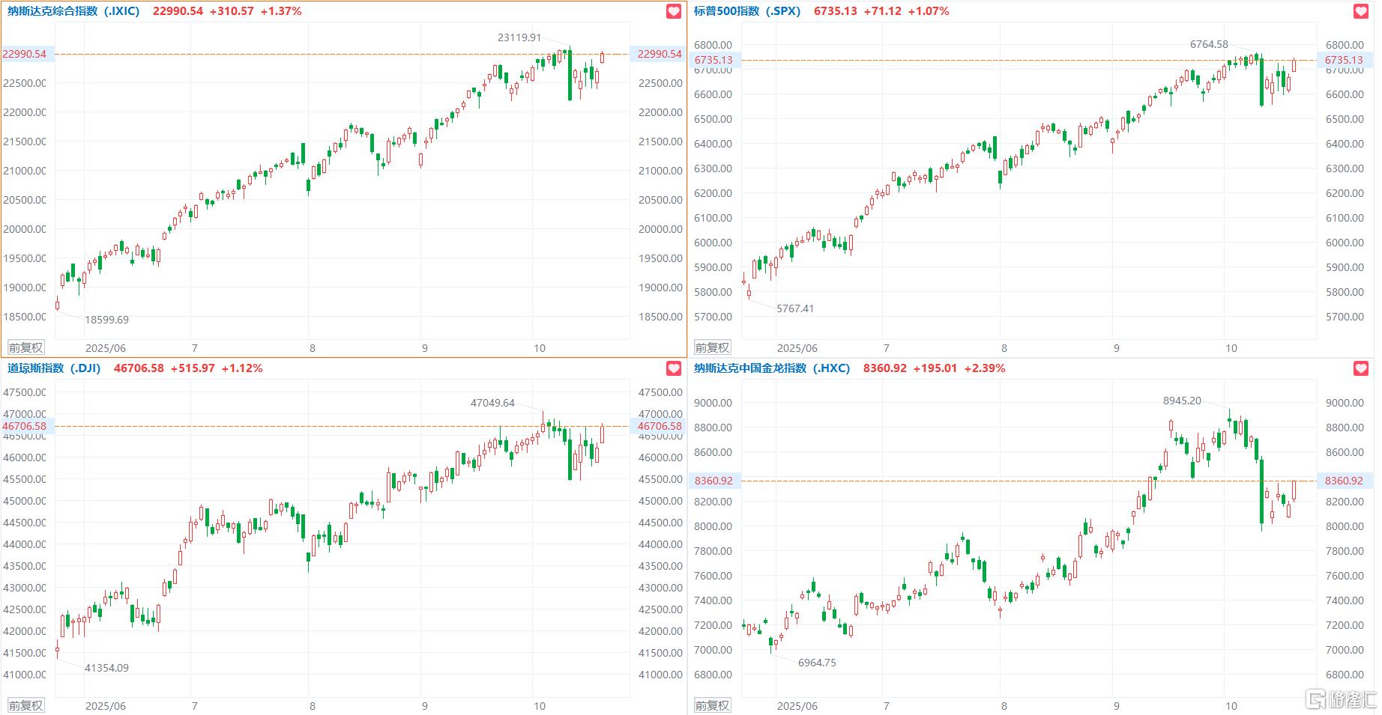Viewport: 1382px width, 715px height.
Task: Open 前复权 selector in the .DJI chart
Action: (25, 705)
